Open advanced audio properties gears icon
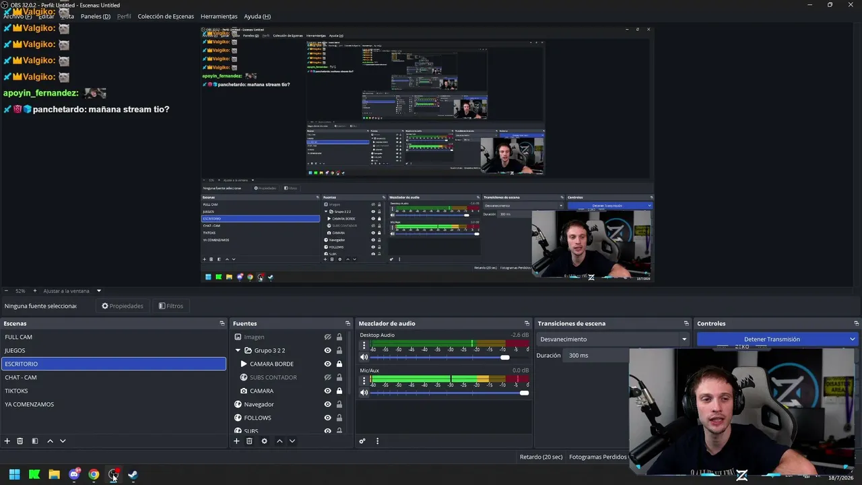The width and height of the screenshot is (862, 485). pos(362,441)
